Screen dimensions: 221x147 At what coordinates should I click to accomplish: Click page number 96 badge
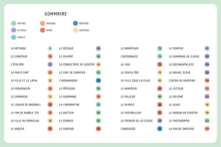pos(160,129)
